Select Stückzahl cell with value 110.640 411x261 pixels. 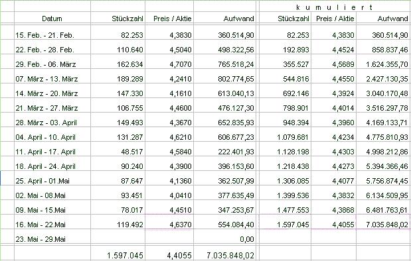coord(118,50)
